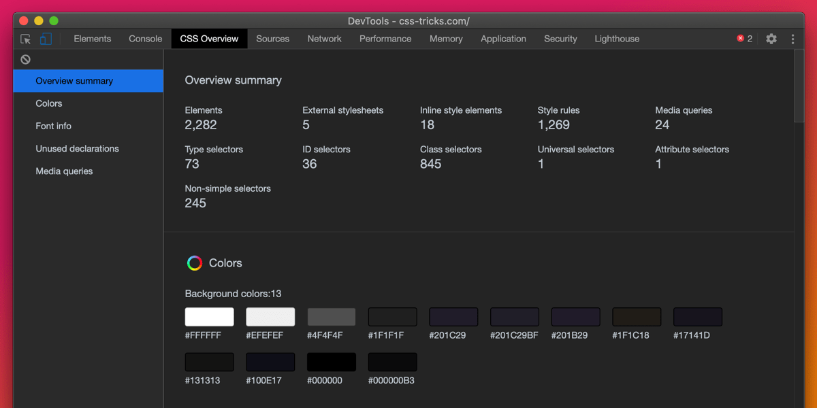
Task: Open the Lighthouse tab
Action: pos(616,39)
